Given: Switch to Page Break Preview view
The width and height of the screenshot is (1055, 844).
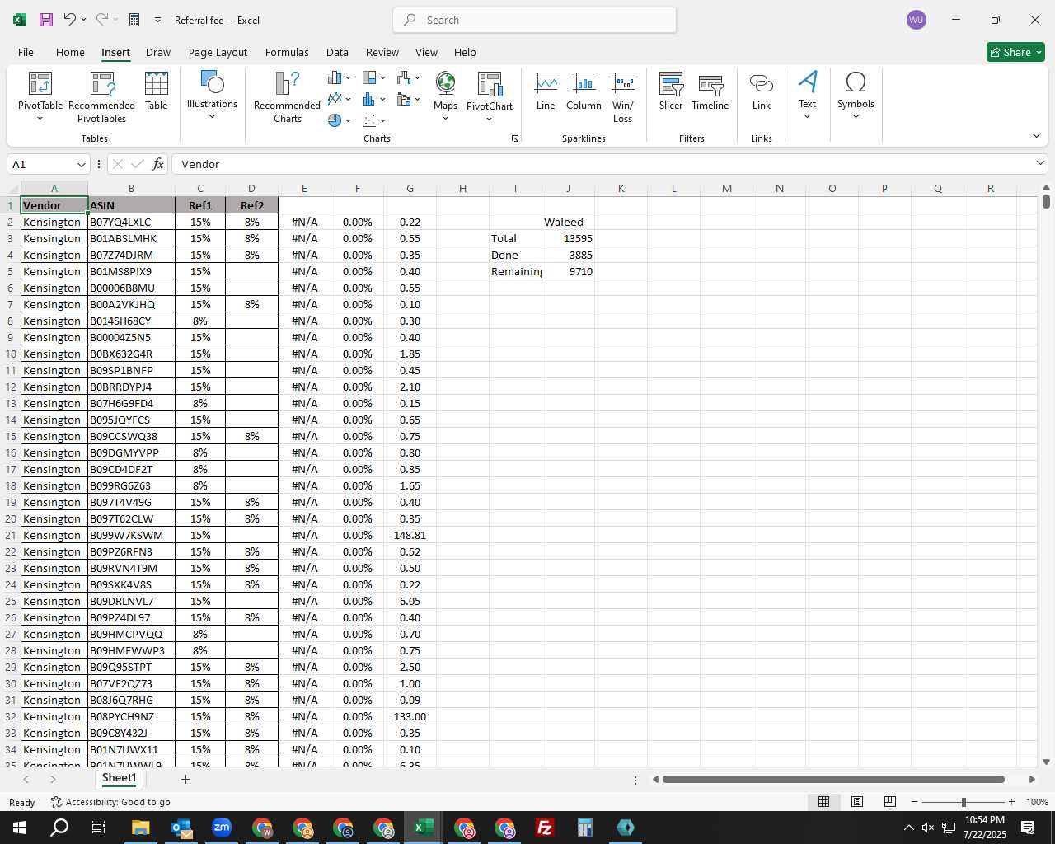Looking at the screenshot, I should coord(890,802).
